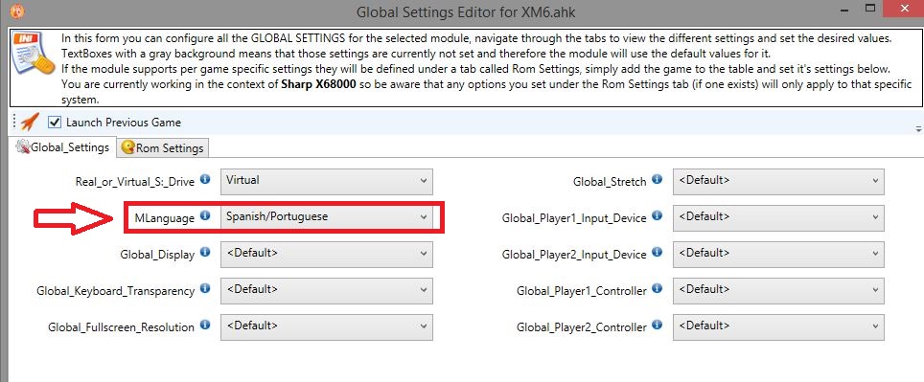Open the MLanguage Spanish/Portuguese dropdown
Screen dimensions: 924x382
327,217
